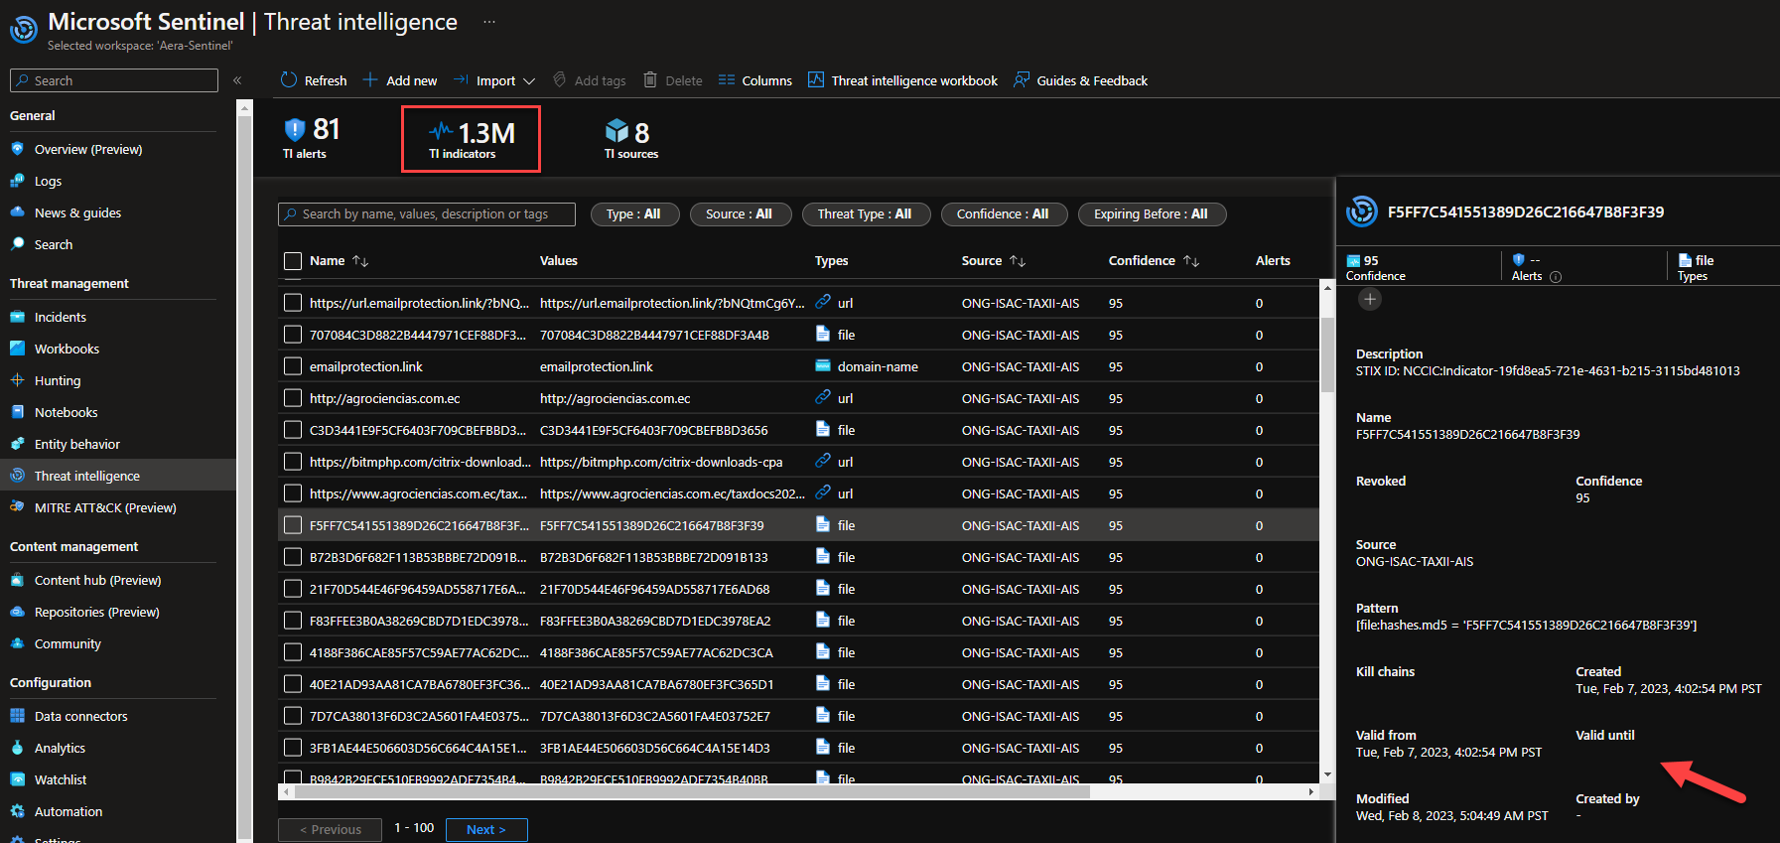
Task: Open Search item under General
Action: (54, 244)
